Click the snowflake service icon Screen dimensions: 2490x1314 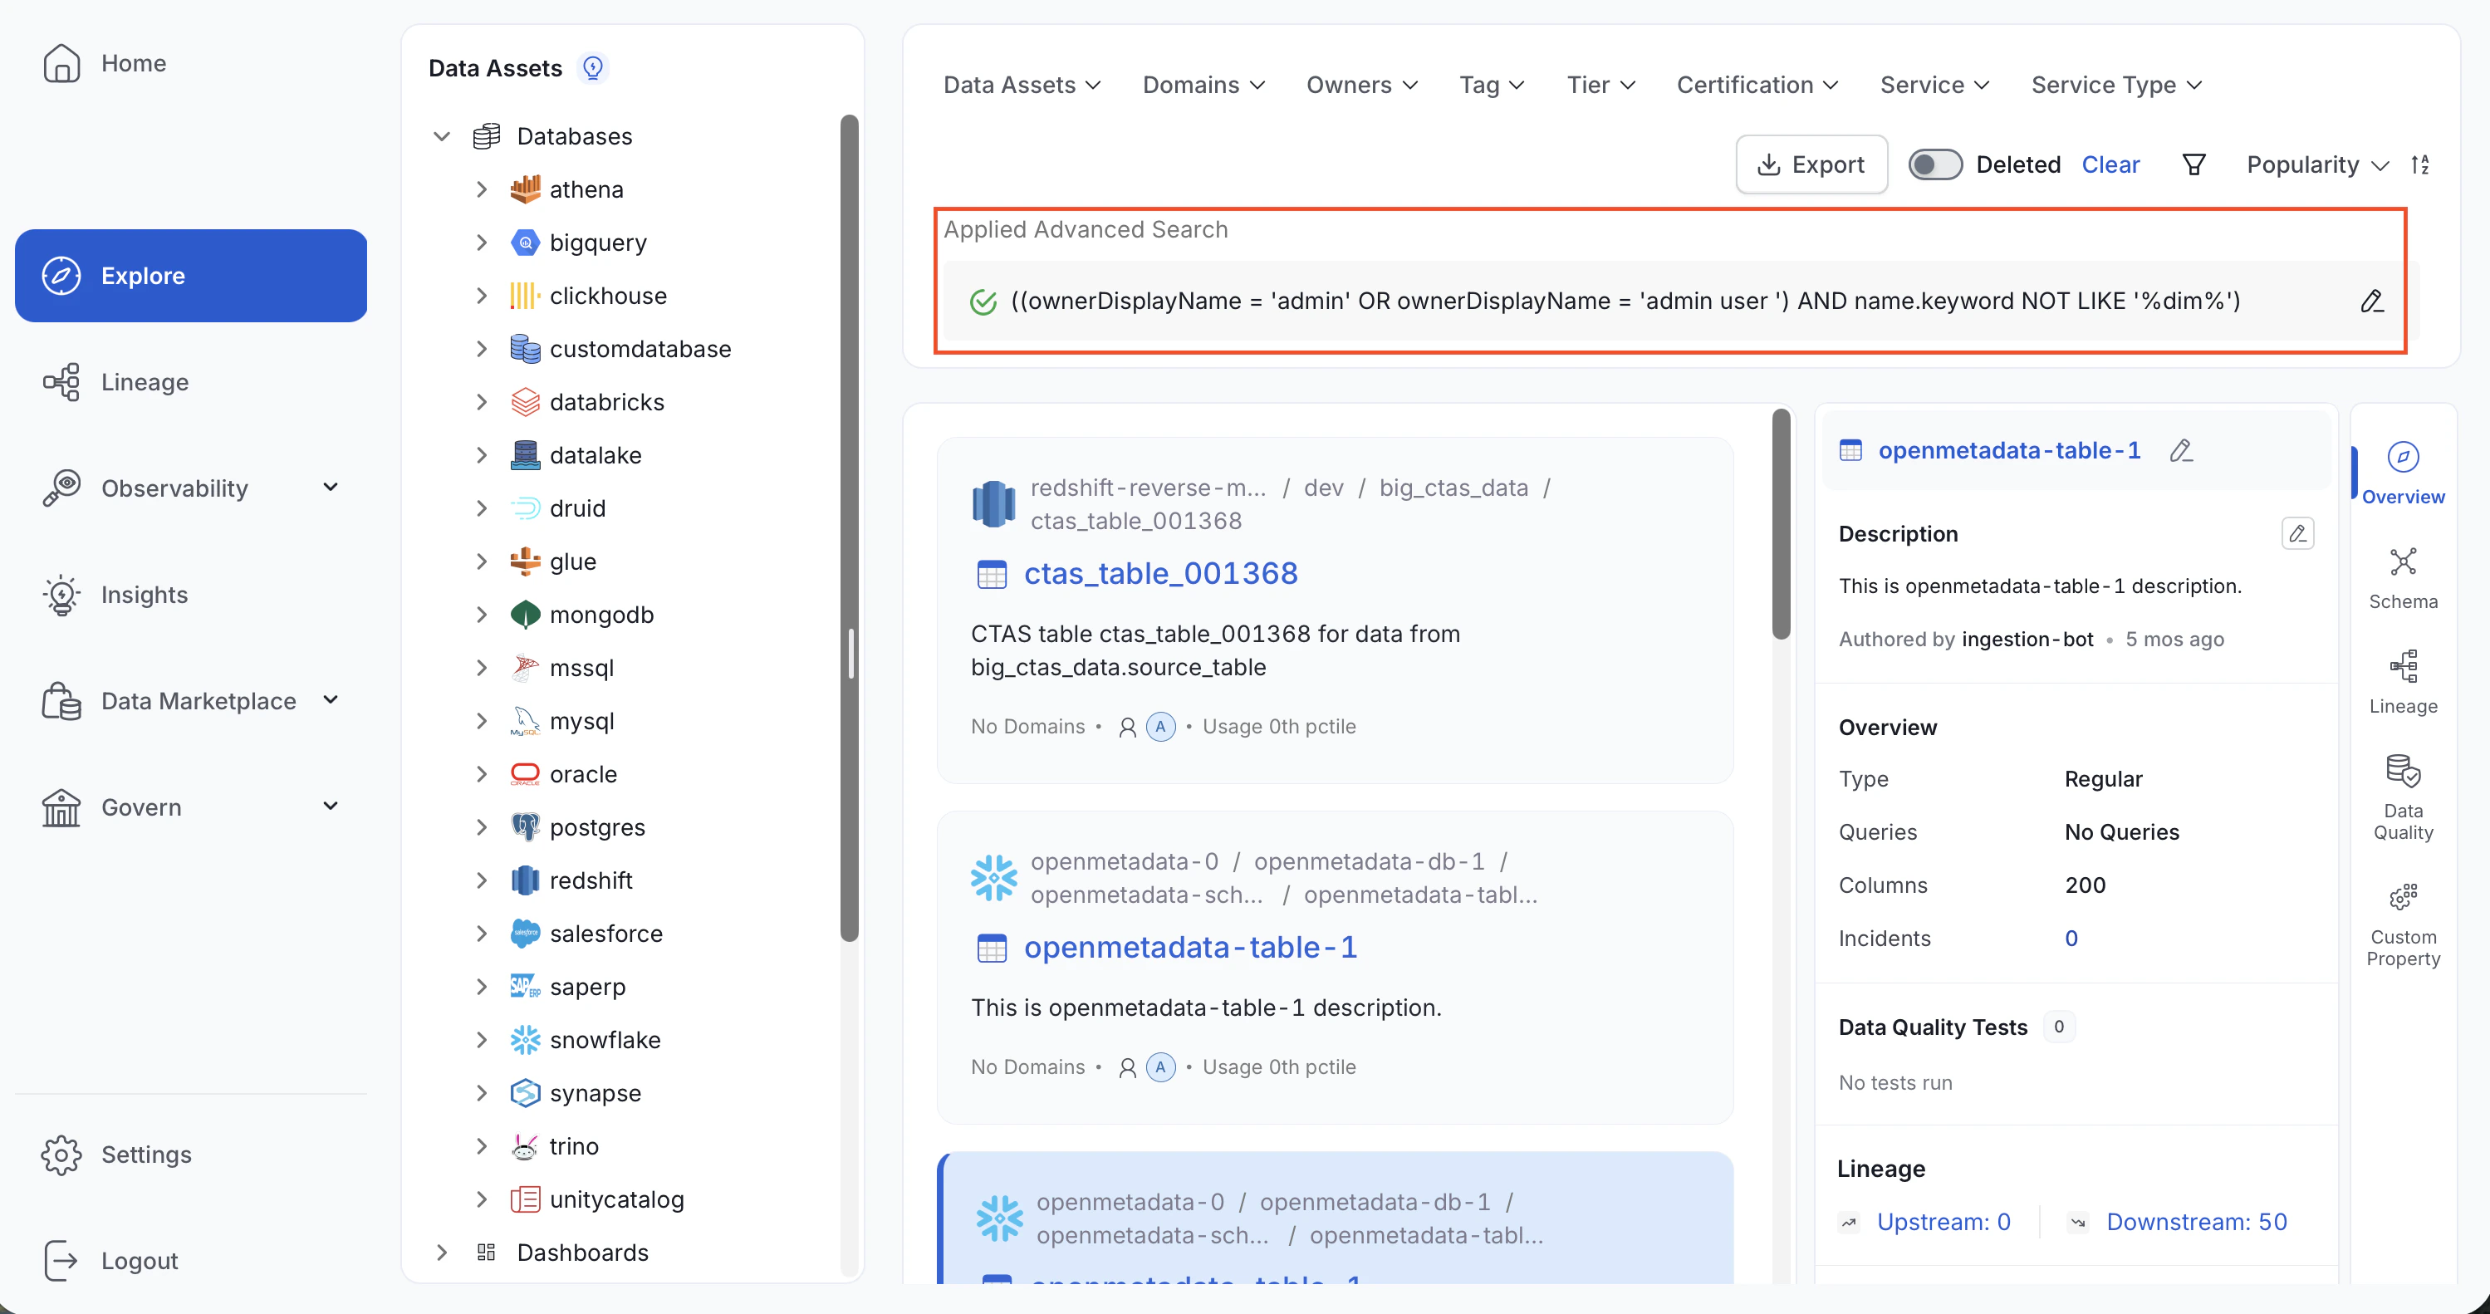525,1041
